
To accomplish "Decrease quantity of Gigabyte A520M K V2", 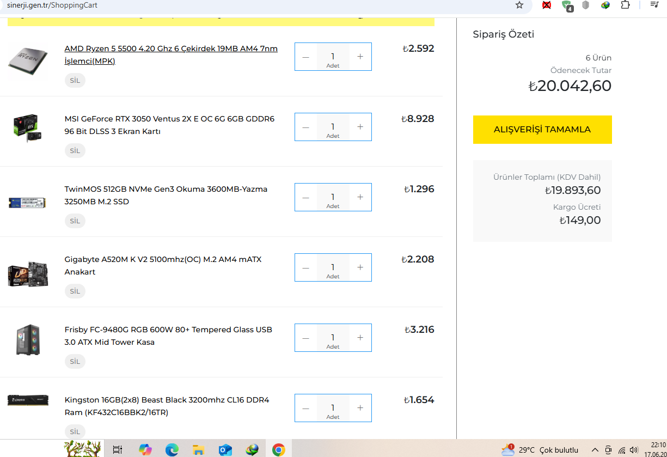I will point(305,267).
